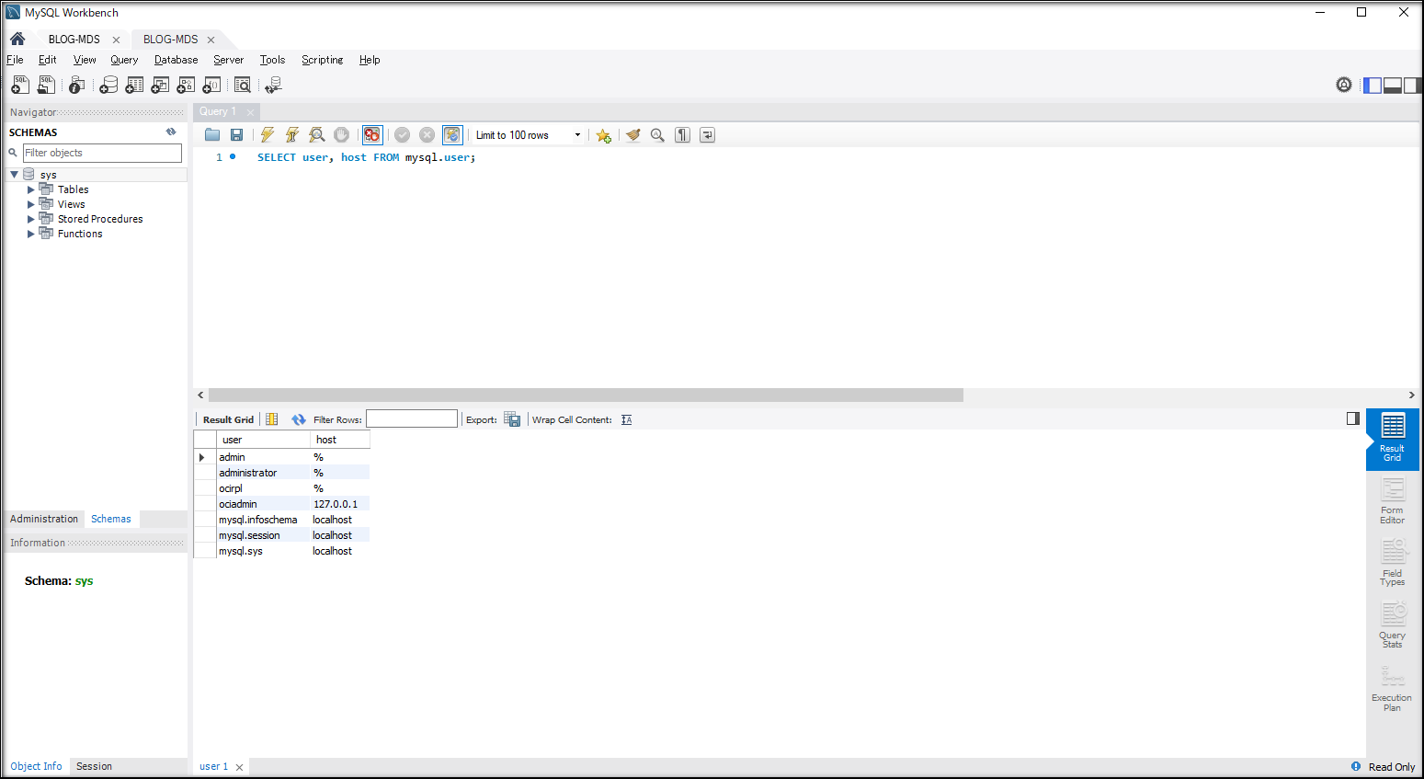Image resolution: width=1424 pixels, height=779 pixels.
Task: Toggle continue-on-error for SQL script
Action: pyautogui.click(x=372, y=135)
